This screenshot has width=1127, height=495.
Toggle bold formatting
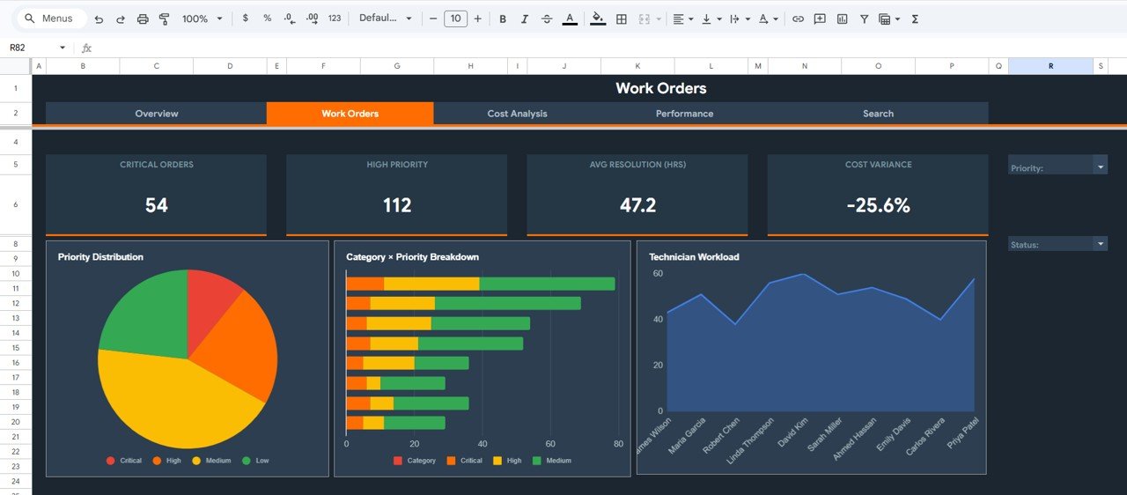point(503,18)
